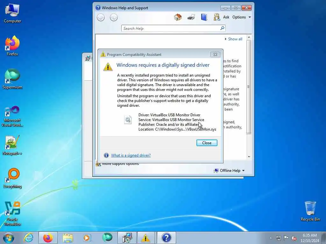The height and width of the screenshot is (244, 326).
Task: Switch to Help and Support in taskbar
Action: click(166, 238)
